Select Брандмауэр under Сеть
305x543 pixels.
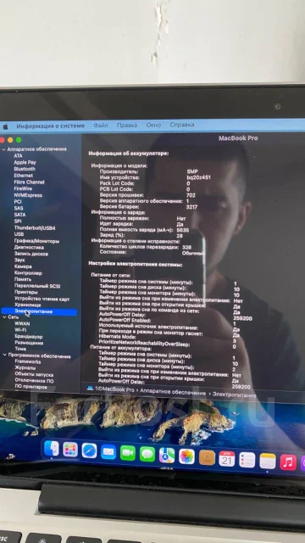pos(29,337)
